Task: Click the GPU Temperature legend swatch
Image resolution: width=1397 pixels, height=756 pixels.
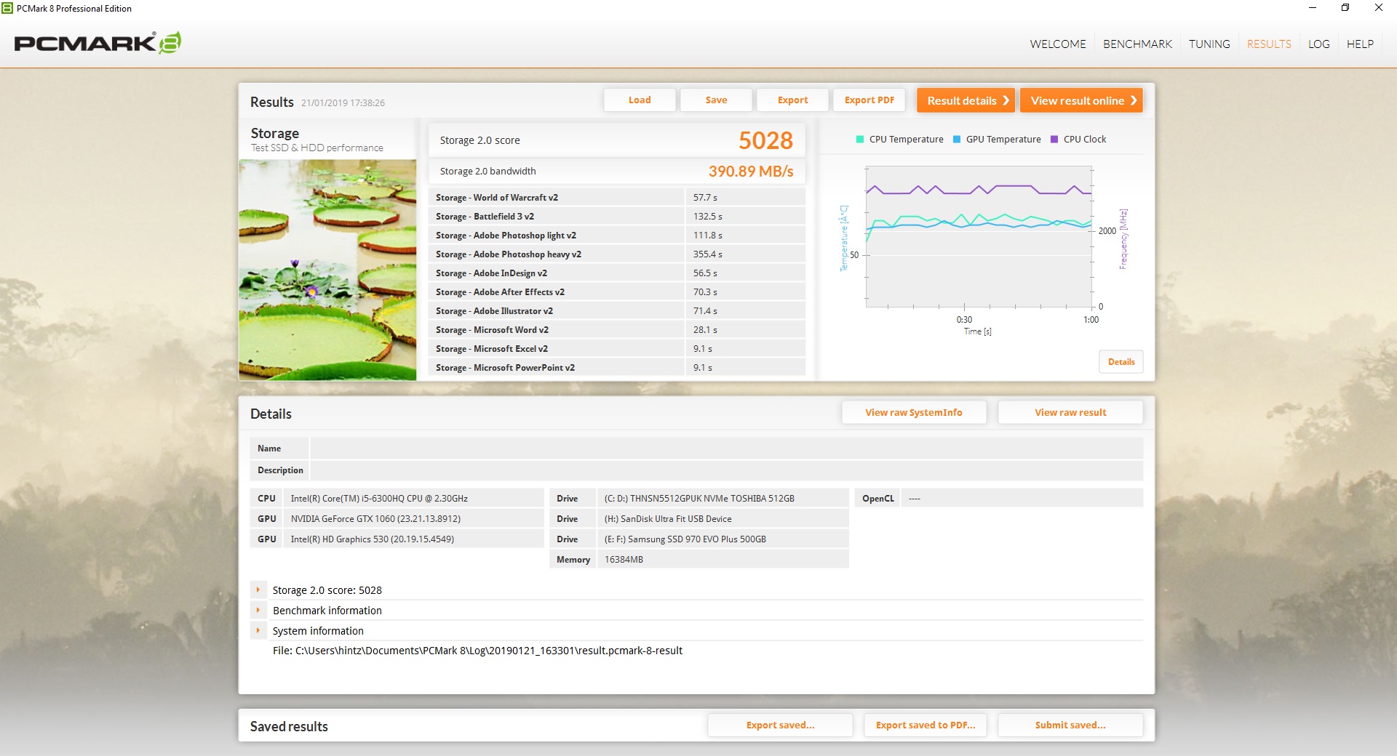Action: coord(957,140)
